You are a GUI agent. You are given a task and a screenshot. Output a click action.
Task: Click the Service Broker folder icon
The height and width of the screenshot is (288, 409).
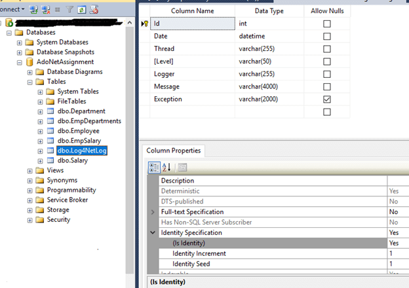39,200
